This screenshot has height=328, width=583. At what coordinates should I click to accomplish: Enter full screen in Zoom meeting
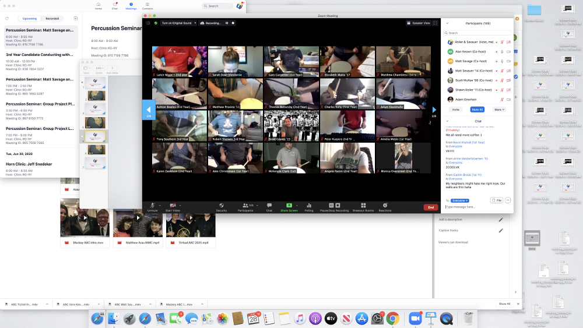pos(436,23)
